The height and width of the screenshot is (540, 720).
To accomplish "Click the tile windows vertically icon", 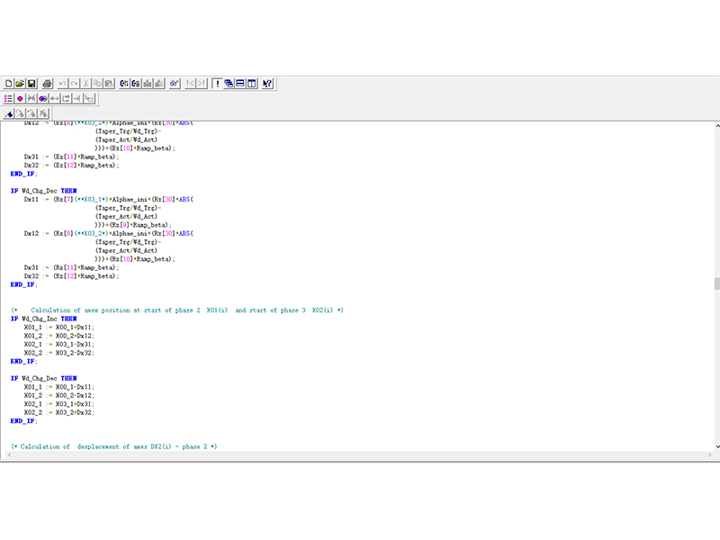I will pyautogui.click(x=252, y=84).
